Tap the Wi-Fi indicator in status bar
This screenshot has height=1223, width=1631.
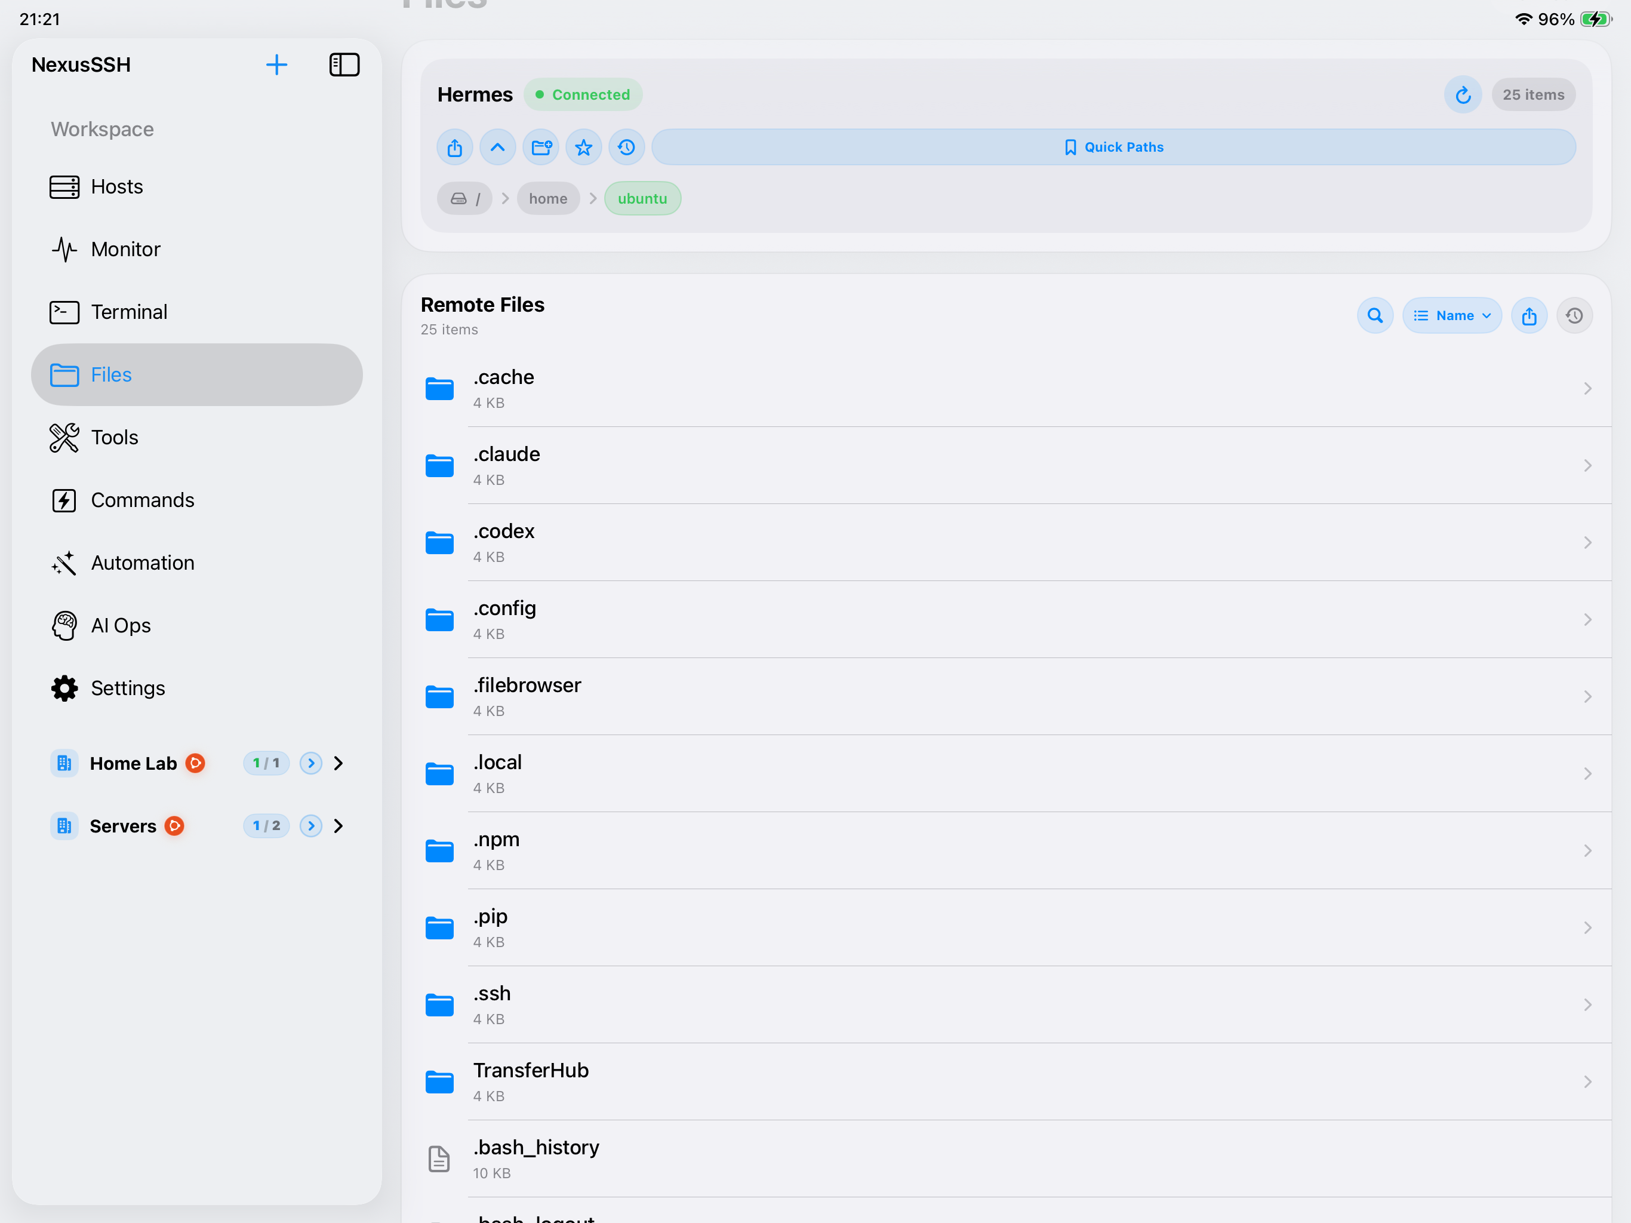1524,19
